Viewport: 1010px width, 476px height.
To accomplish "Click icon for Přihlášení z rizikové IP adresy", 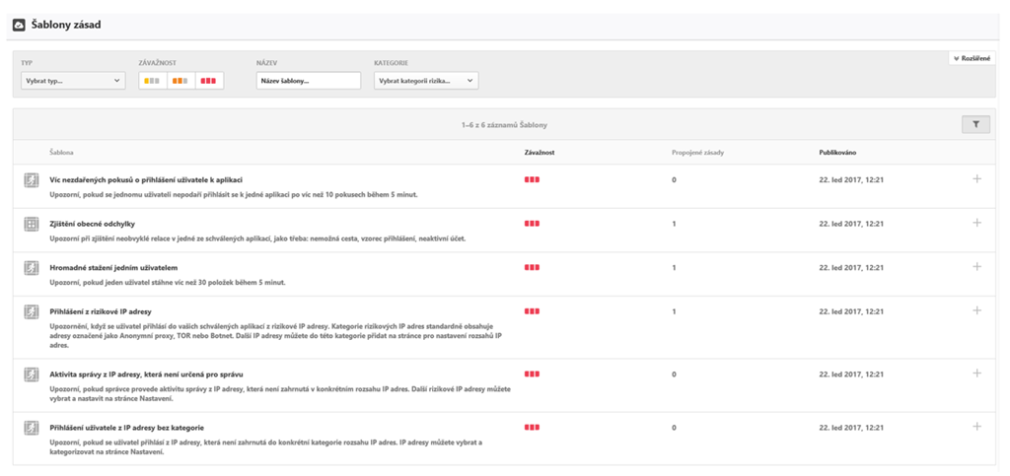I will [x=30, y=311].
